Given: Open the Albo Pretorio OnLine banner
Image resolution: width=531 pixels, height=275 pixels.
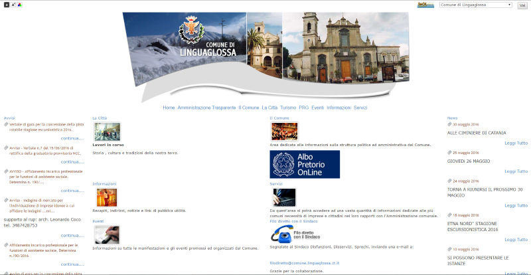Looking at the screenshot, I should 305,165.
